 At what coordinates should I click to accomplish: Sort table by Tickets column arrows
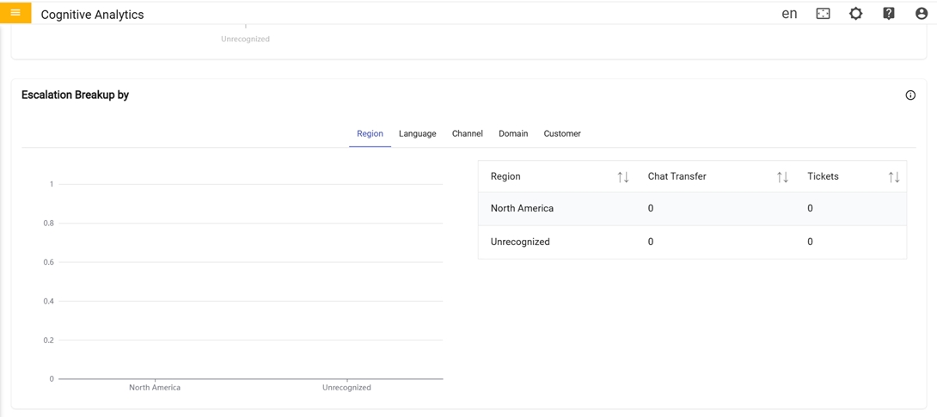tap(894, 177)
